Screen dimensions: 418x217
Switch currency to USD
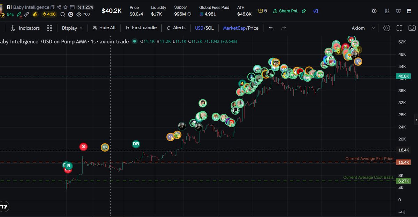click(199, 28)
